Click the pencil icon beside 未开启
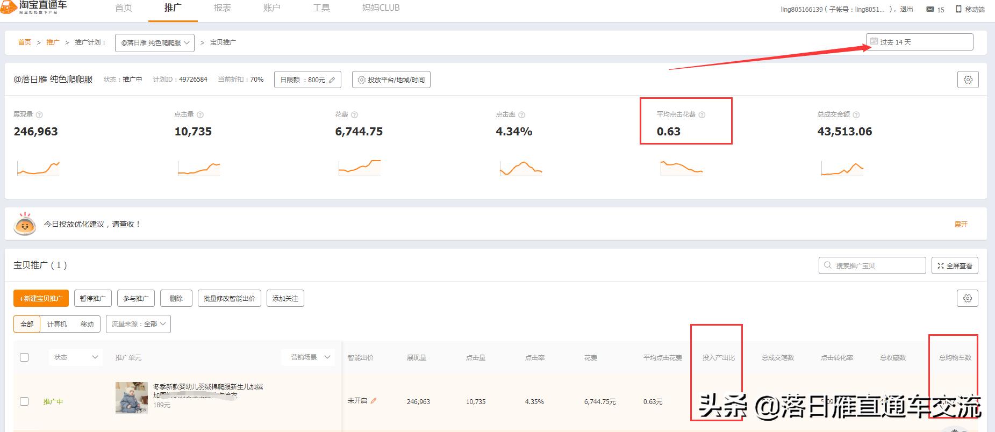Viewport: 995px width, 432px height. (374, 401)
